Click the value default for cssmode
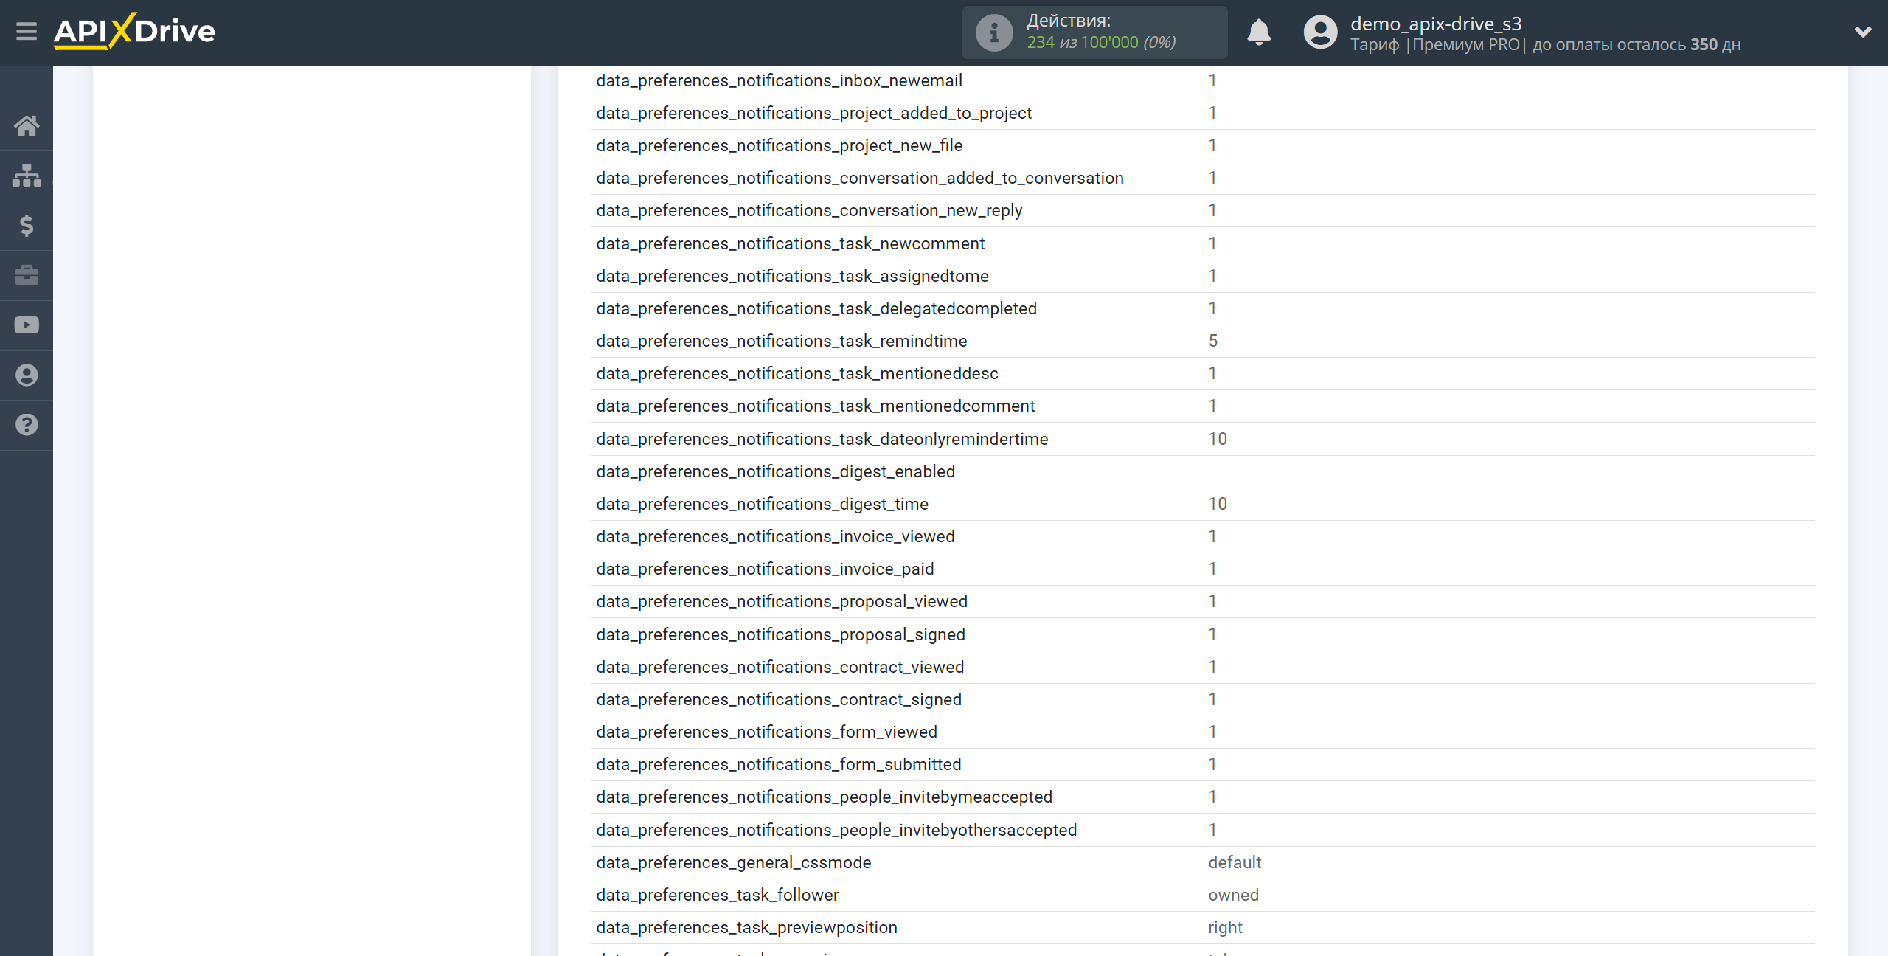The height and width of the screenshot is (956, 1888). click(x=1234, y=862)
